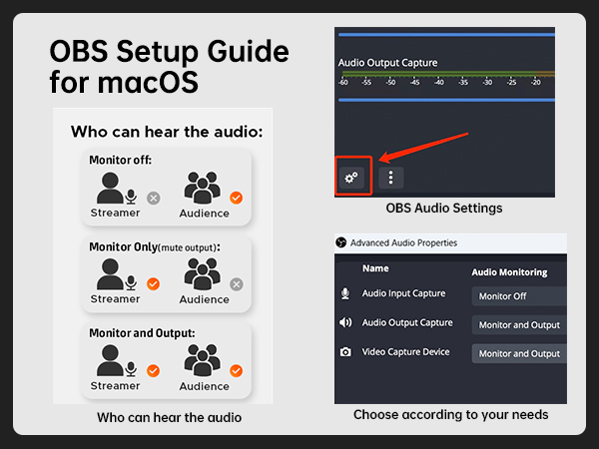Click the Audio Input Capture microphone icon
The height and width of the screenshot is (449, 599).
(x=345, y=293)
